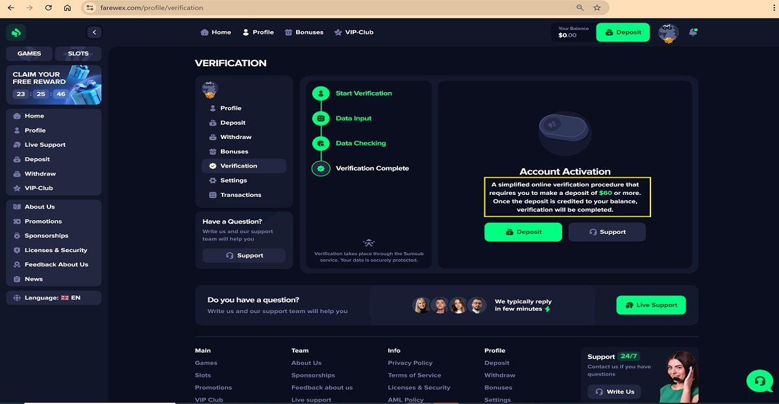
Task: Click the Claim Your Free Reward banner
Action: [54, 84]
